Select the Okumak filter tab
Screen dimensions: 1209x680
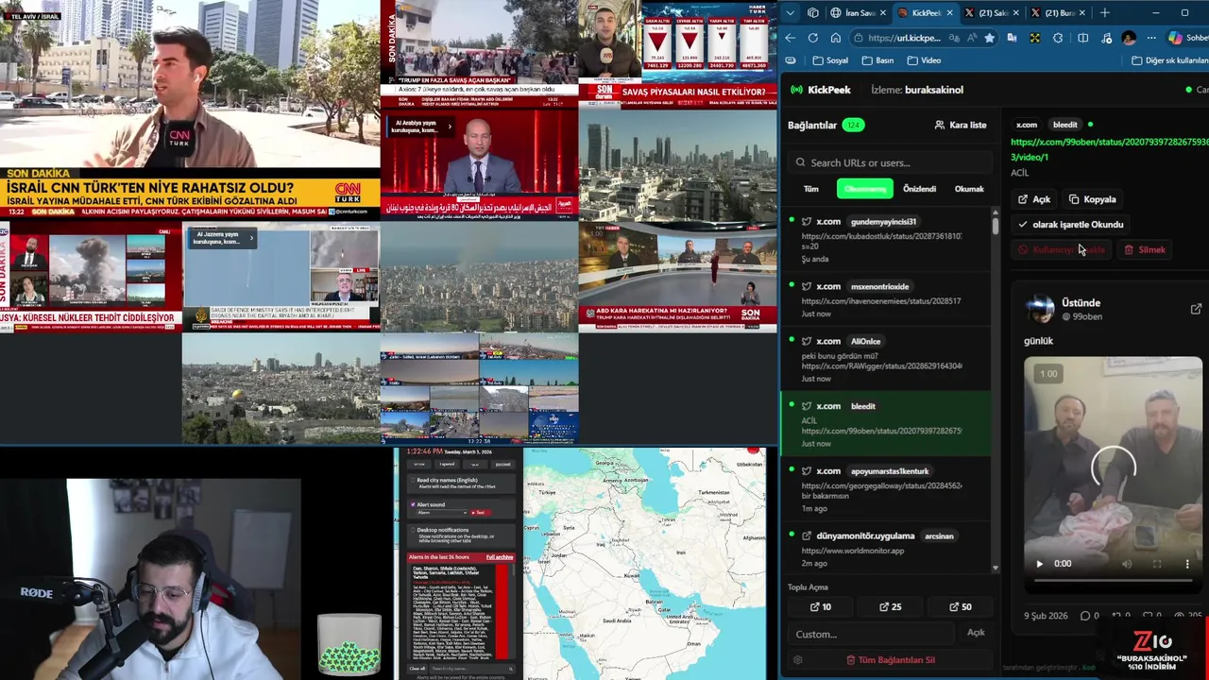(x=969, y=189)
